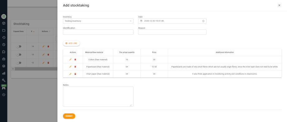Select the Chart paper (Raw material) cell
This screenshot has width=287, height=122.
tap(98, 74)
